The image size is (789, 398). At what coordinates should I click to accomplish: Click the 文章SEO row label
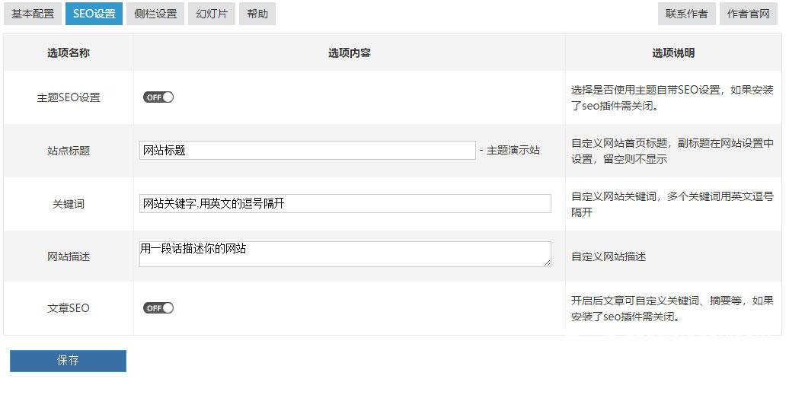69,308
